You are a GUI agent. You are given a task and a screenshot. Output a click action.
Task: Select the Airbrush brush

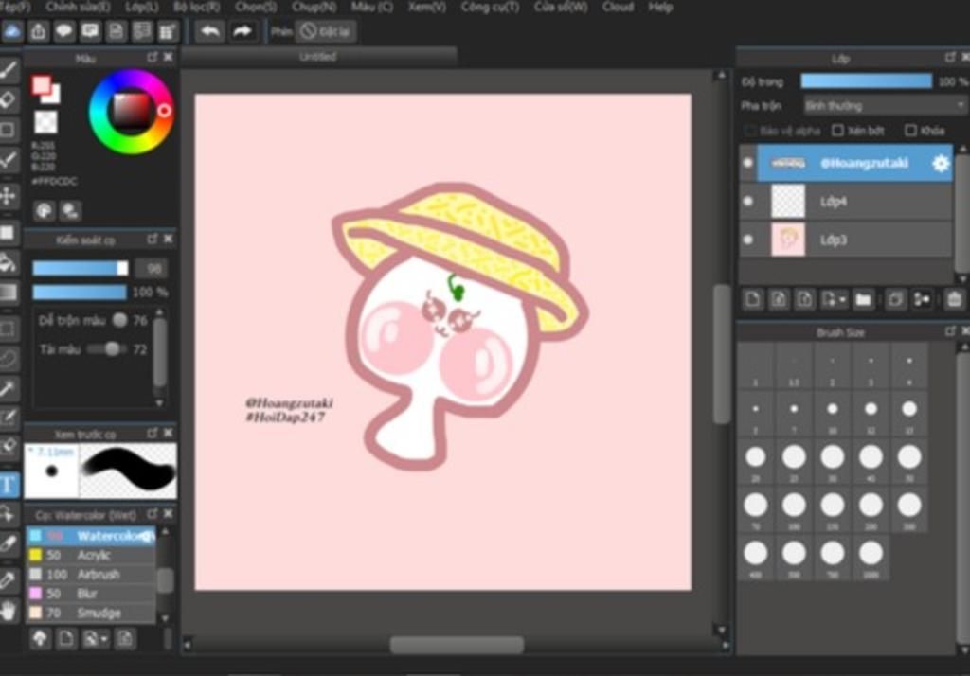tap(90, 574)
